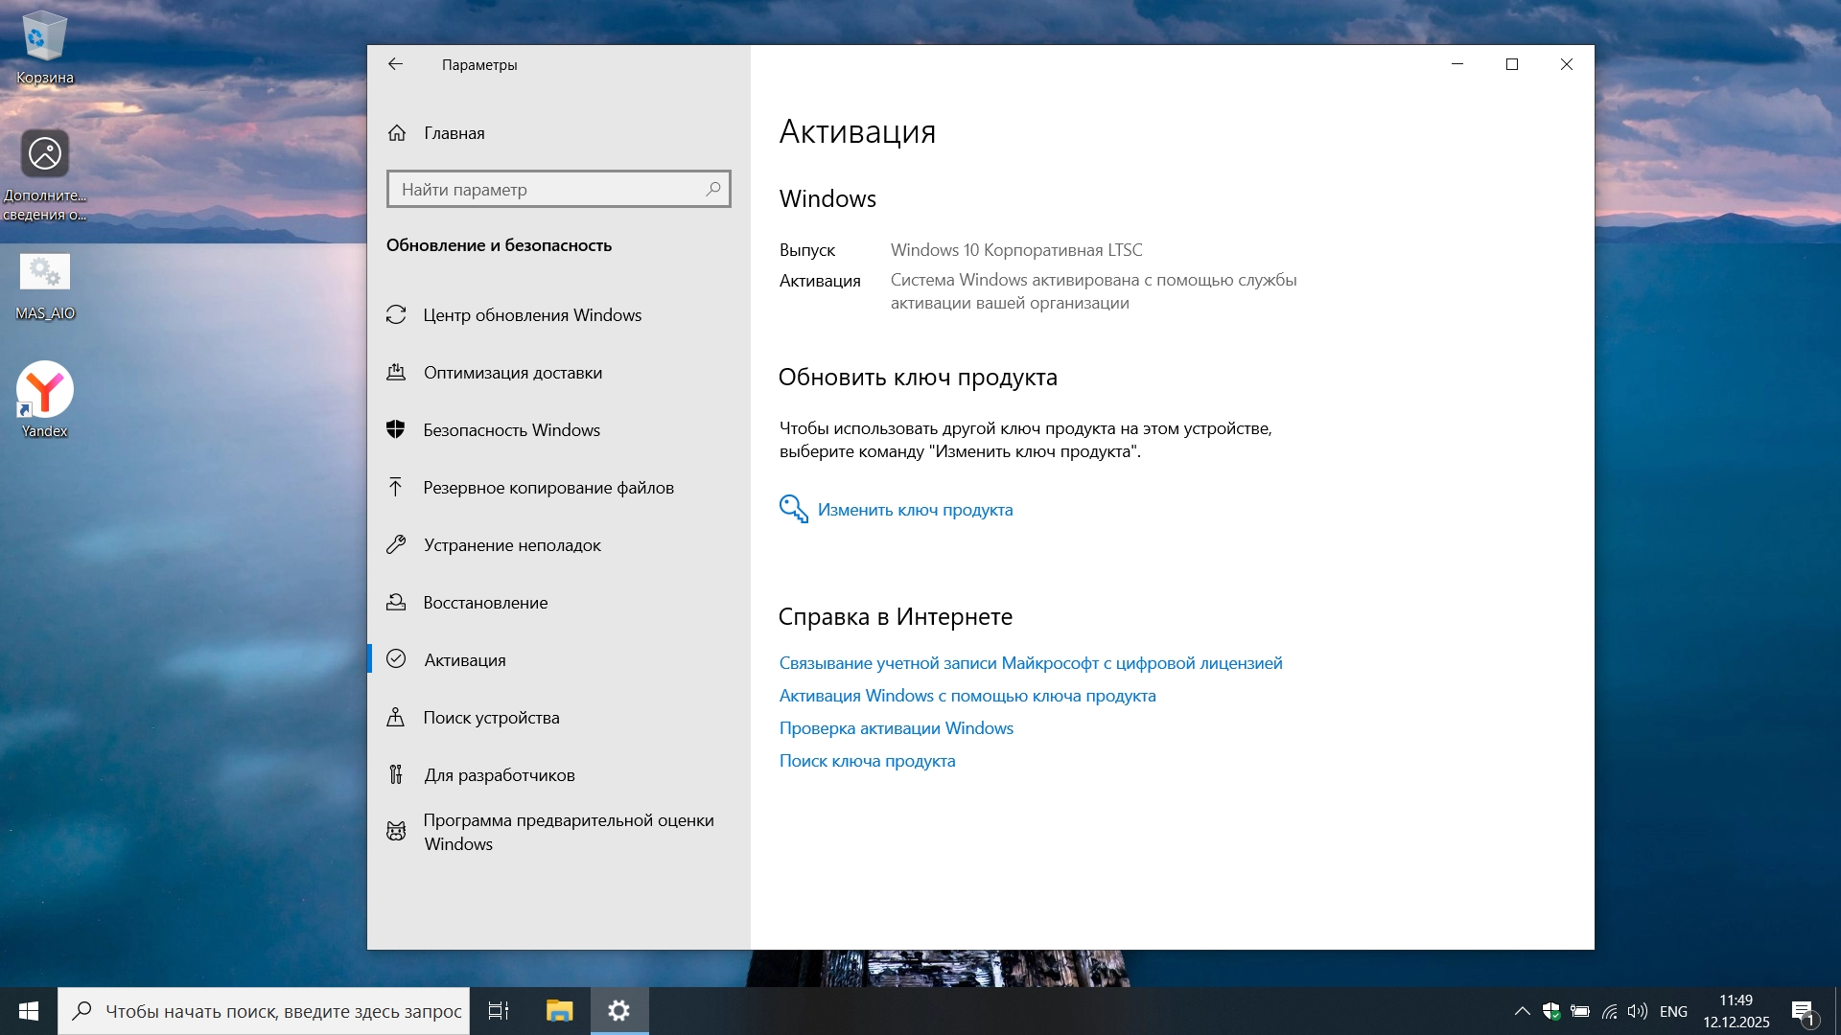Click the Поиск ключа продукта link
1841x1035 pixels.
click(x=867, y=761)
